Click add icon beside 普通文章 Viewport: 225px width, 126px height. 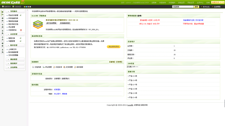[21, 38]
